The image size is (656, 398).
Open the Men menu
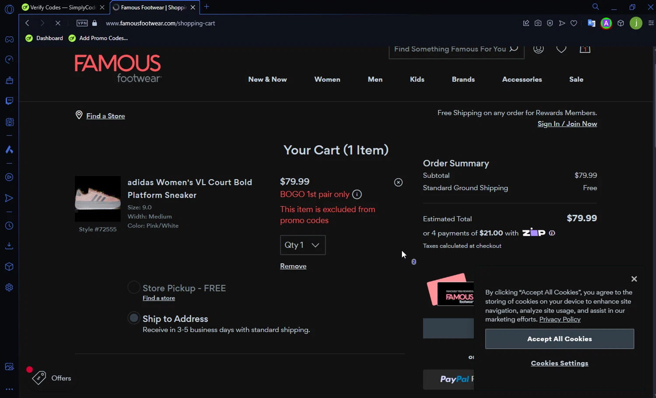375,79
